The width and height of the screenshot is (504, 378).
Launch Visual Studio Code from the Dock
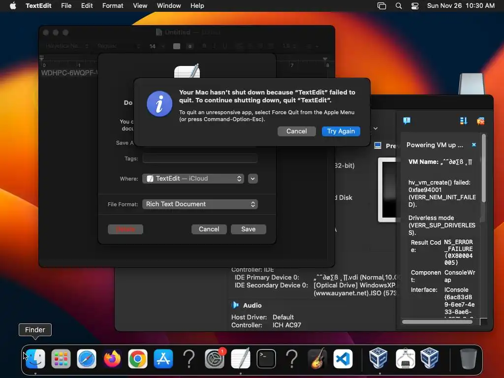coord(343,359)
